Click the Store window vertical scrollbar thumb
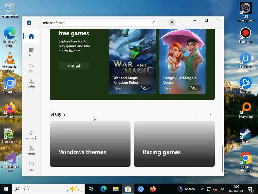Image resolution: width=258 pixels, height=194 pixels. pos(222,159)
